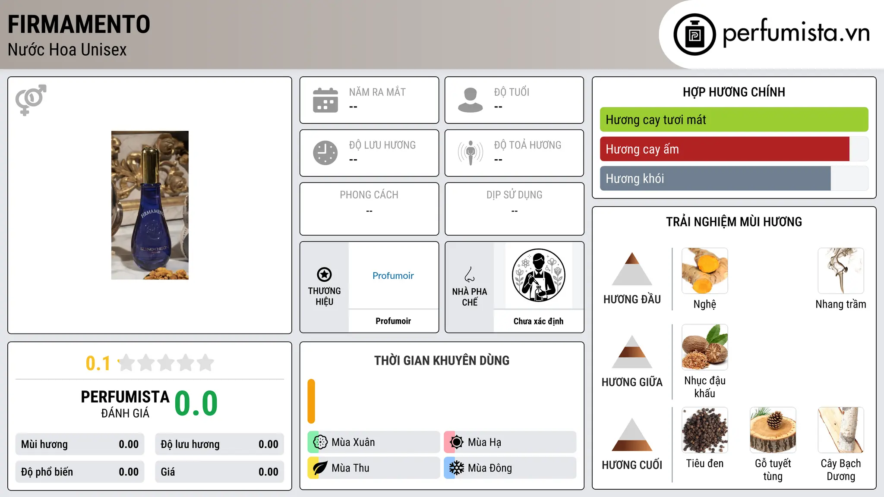
Task: Click the FIRMAMENTO title heading
Action: point(79,24)
